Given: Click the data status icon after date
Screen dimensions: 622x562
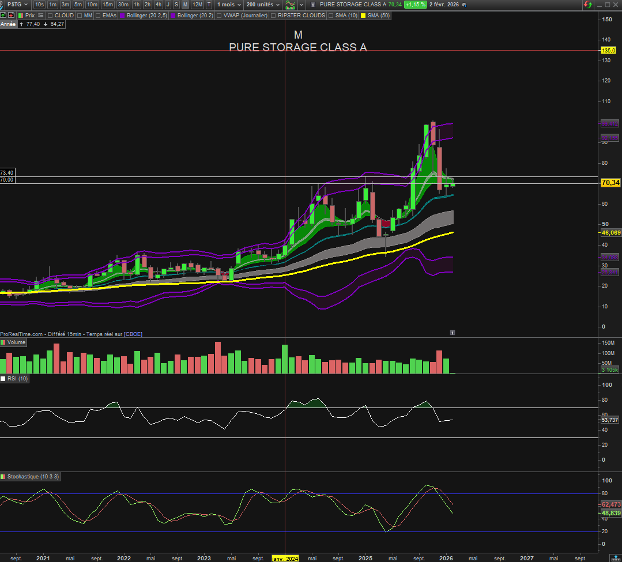Looking at the screenshot, I should 465,5.
